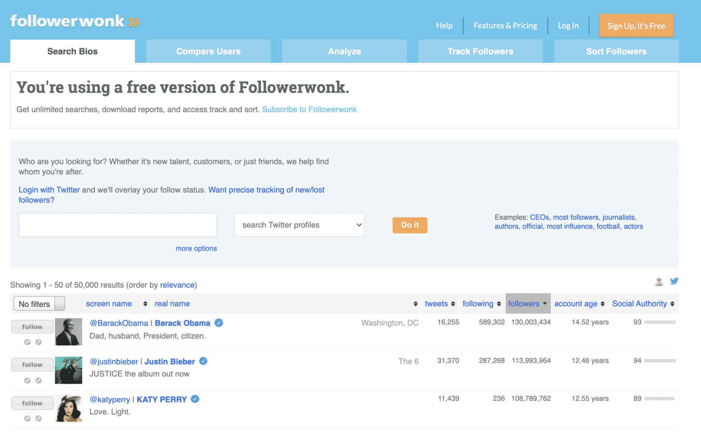This screenshot has height=432, width=701.
Task: Open the followers column sort dropdown
Action: pyautogui.click(x=545, y=303)
